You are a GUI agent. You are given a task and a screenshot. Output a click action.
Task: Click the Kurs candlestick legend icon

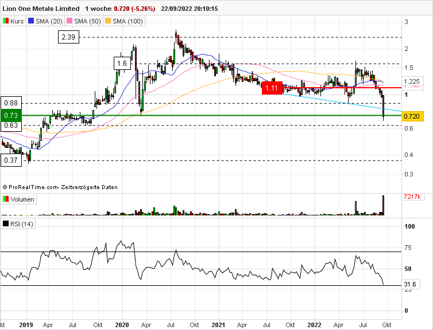(x=6, y=21)
